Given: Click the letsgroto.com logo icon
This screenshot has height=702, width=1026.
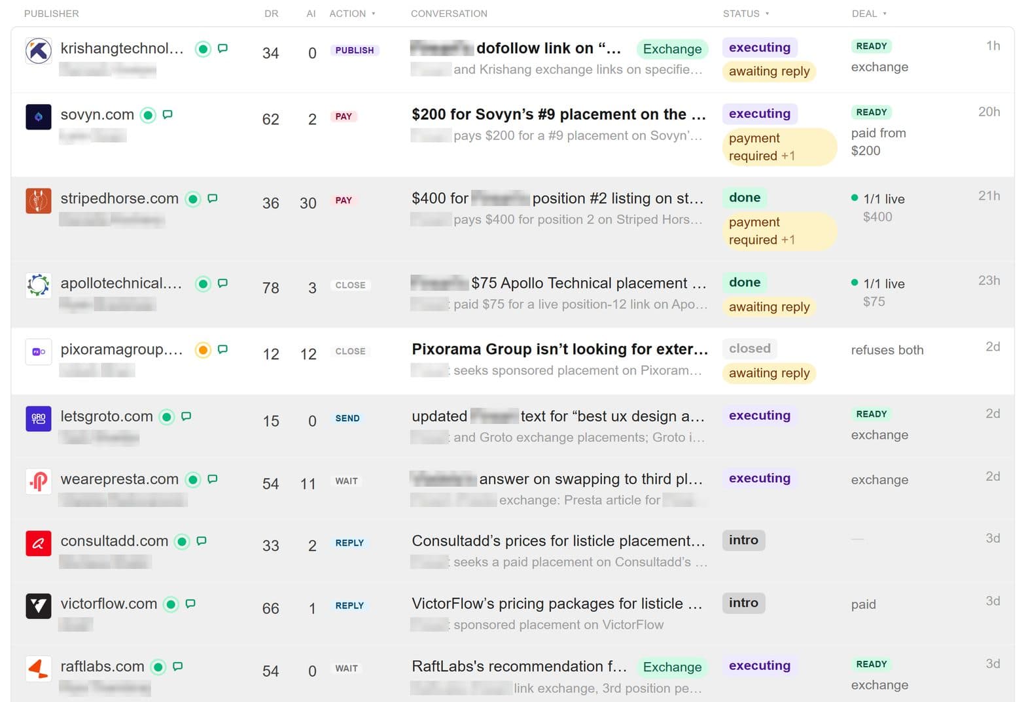Looking at the screenshot, I should (x=38, y=418).
